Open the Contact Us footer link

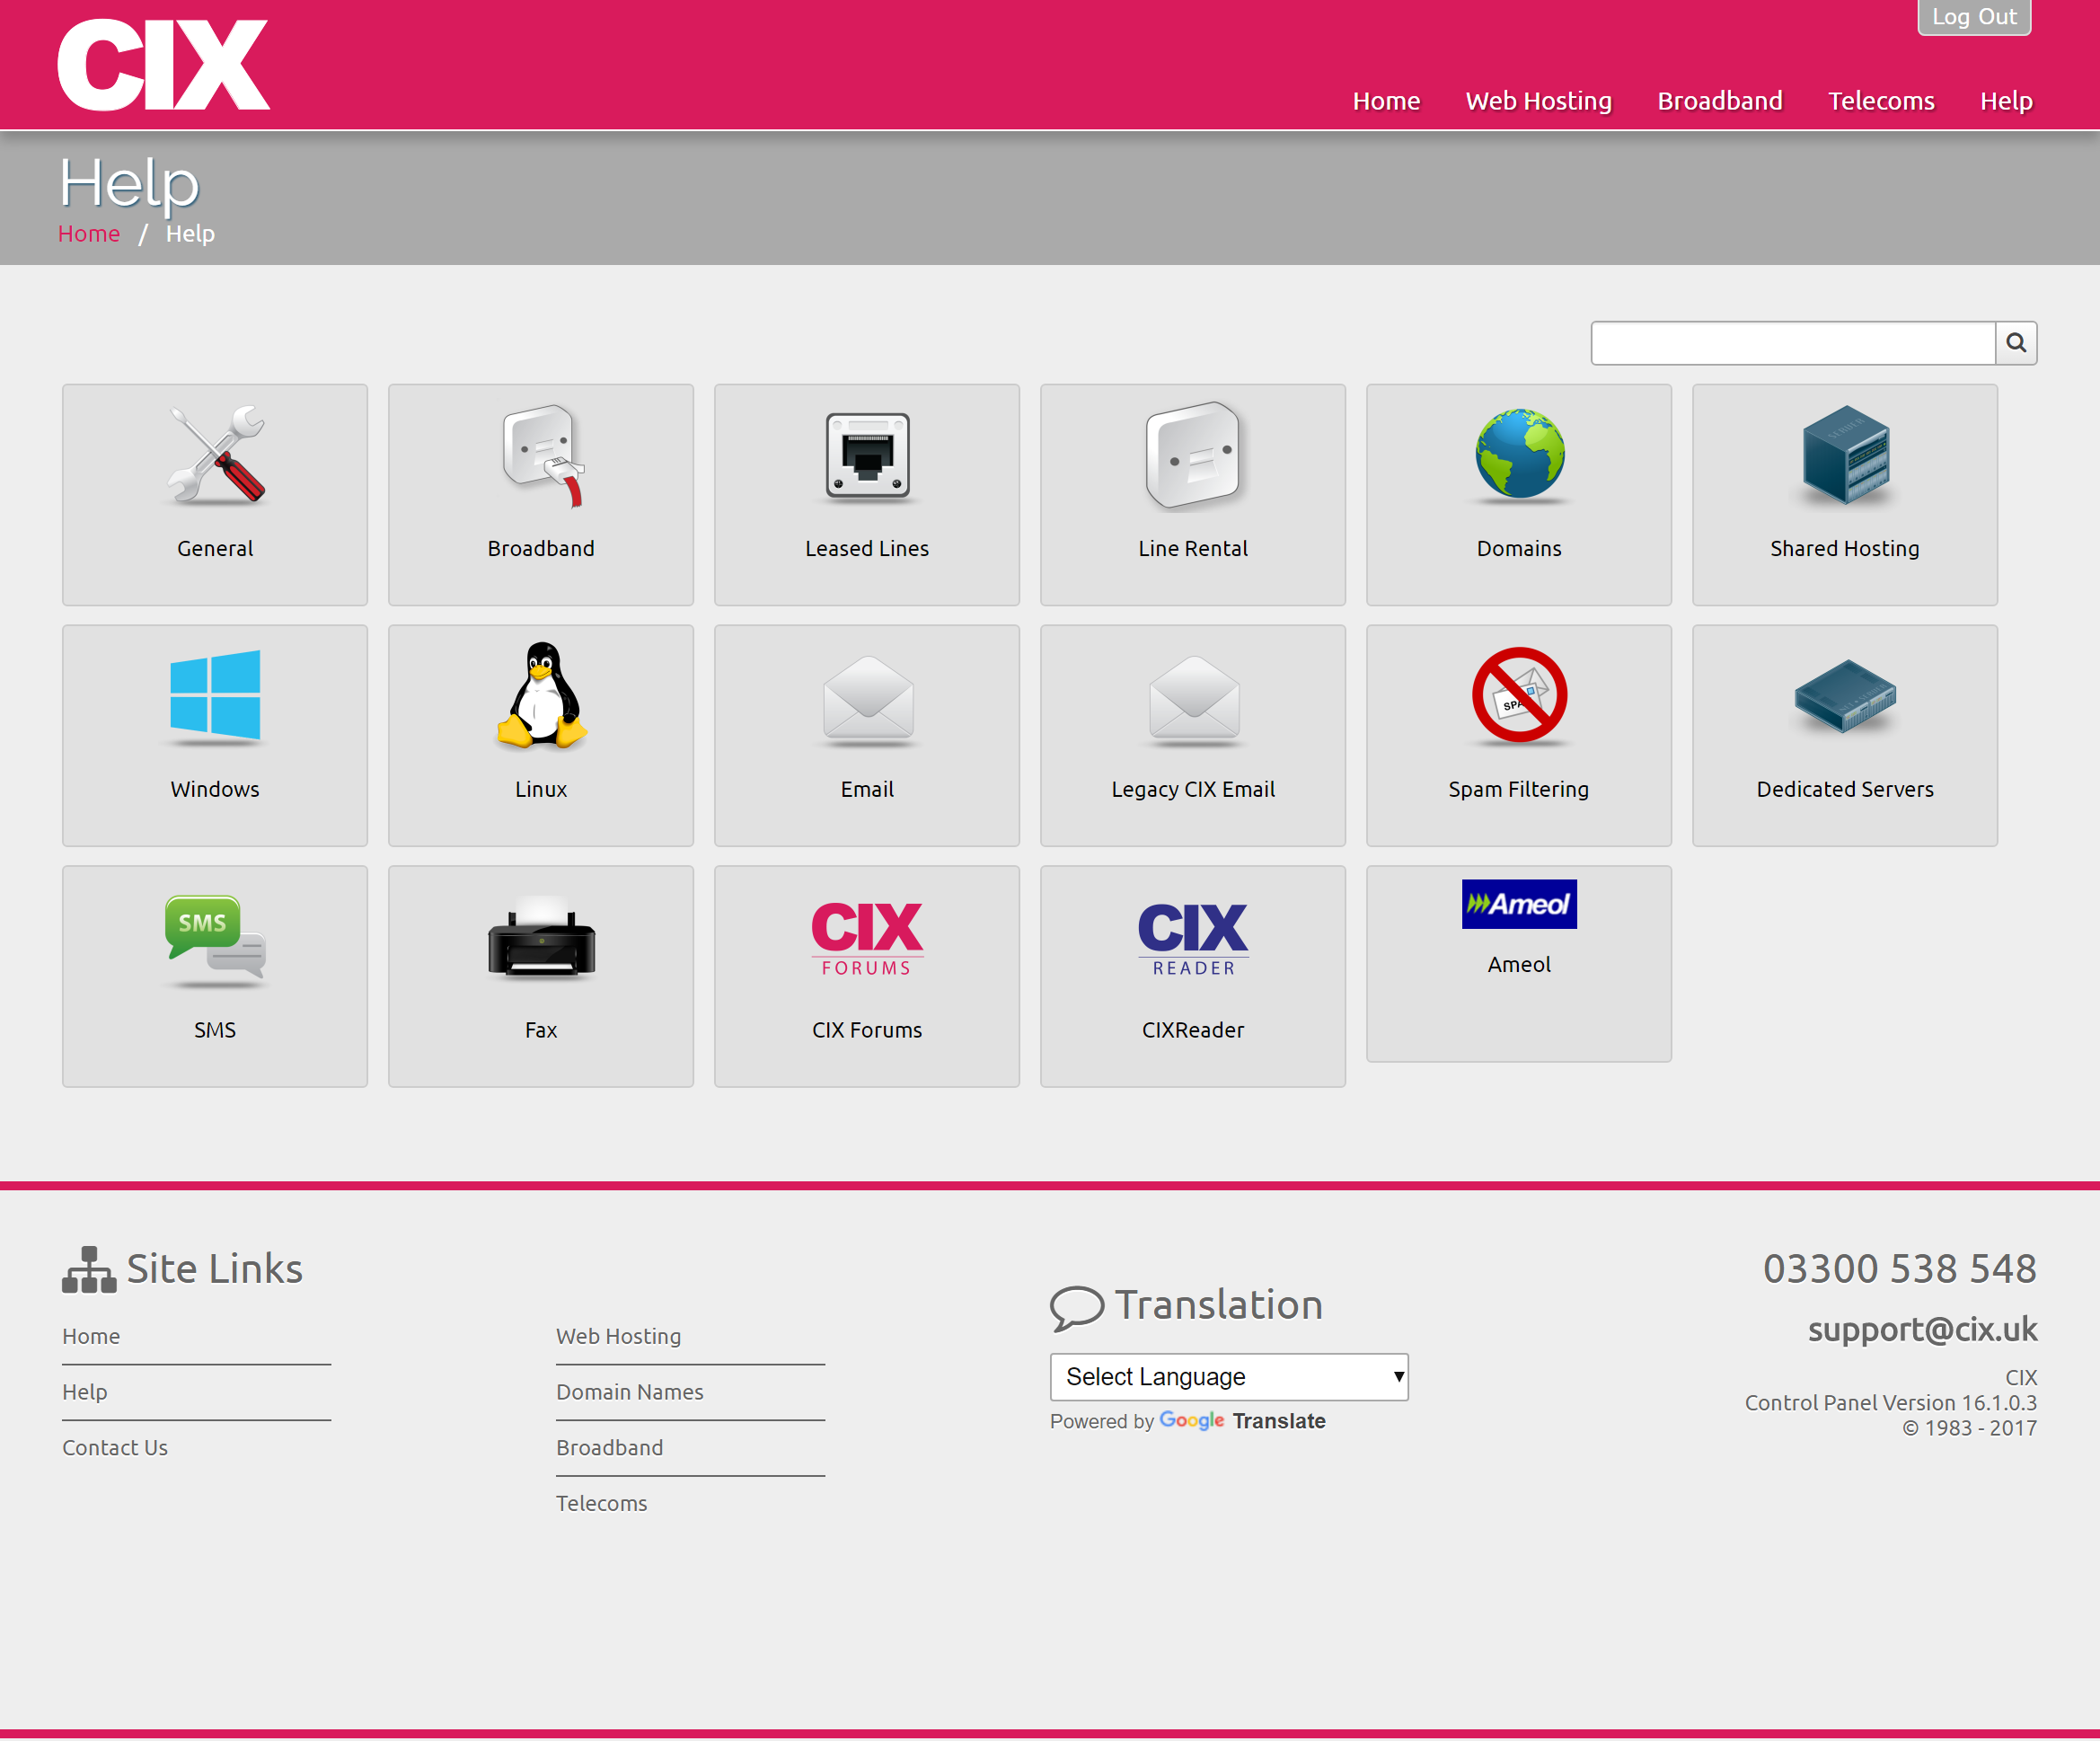115,1447
